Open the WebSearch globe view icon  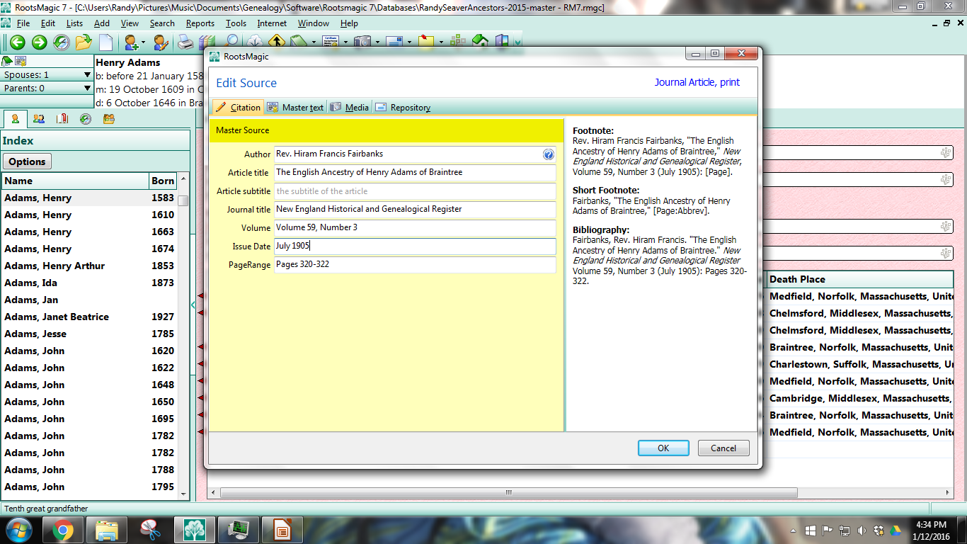tap(86, 119)
